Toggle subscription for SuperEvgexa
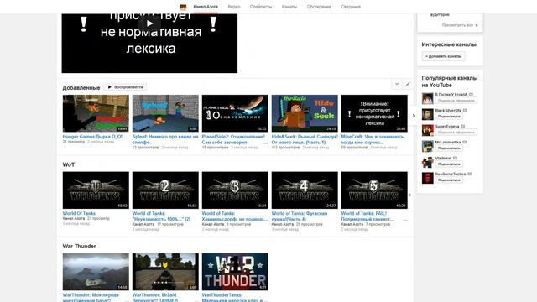The height and width of the screenshot is (302, 537). click(x=456, y=133)
